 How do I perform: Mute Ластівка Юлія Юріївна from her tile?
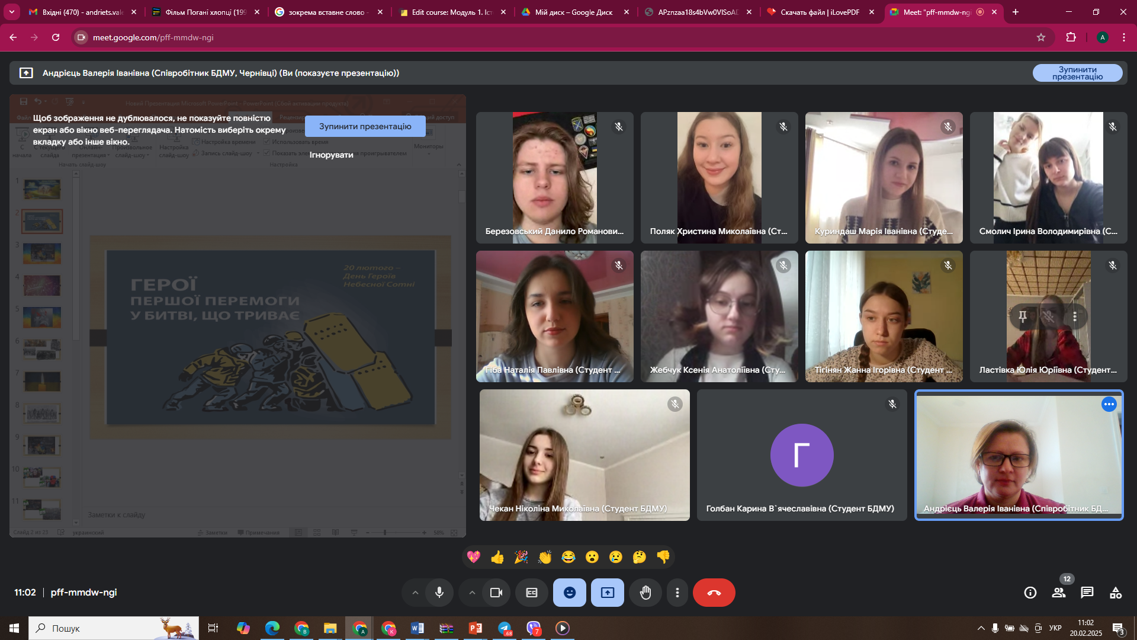tap(1049, 316)
